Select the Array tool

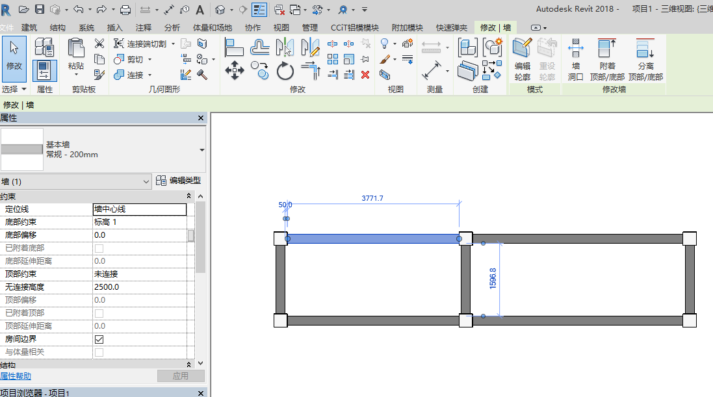333,59
